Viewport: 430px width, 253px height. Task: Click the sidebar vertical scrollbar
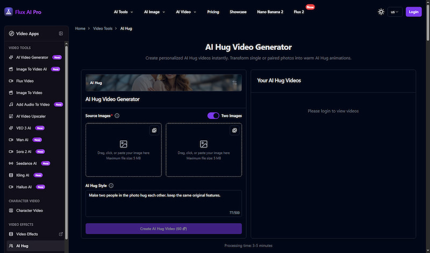[66, 142]
